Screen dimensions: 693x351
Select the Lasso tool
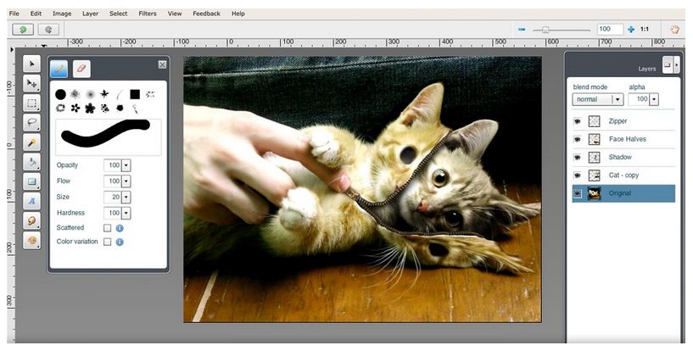[32, 122]
